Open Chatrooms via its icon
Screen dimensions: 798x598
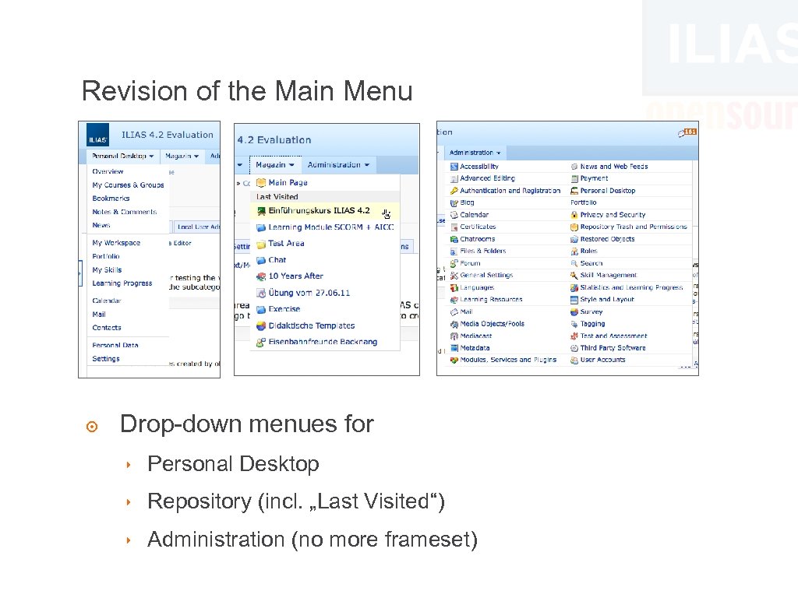pyautogui.click(x=454, y=239)
